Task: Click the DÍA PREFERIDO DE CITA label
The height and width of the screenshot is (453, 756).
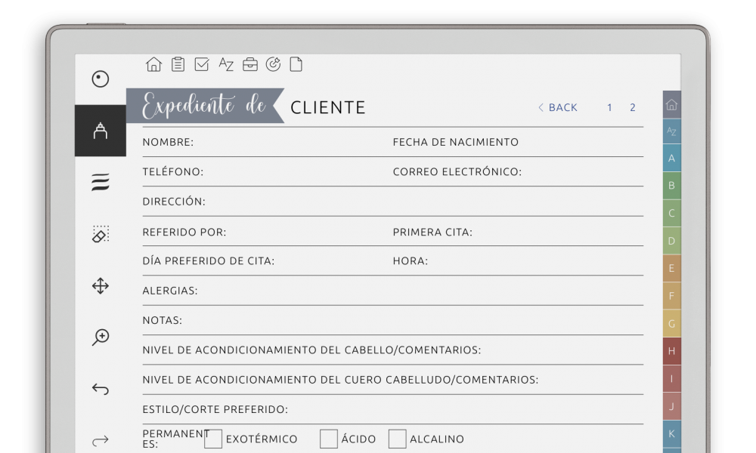Action: coord(209,261)
